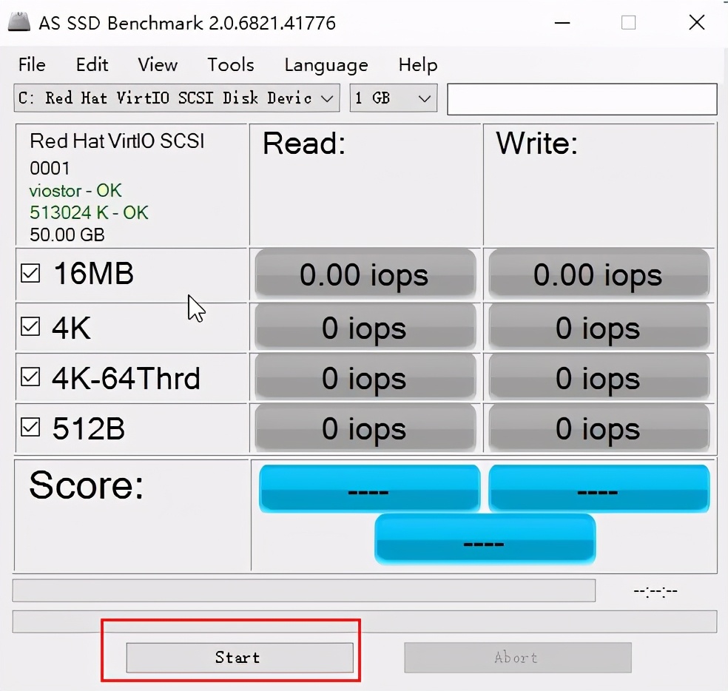728x691 pixels.
Task: Open the Tools menu
Action: 231,64
